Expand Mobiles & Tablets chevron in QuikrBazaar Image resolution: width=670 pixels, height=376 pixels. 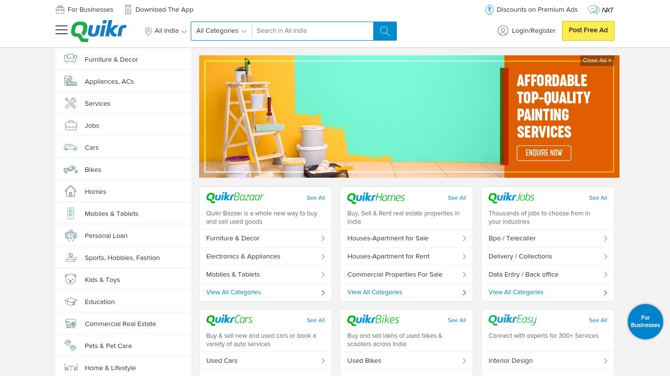[323, 275]
